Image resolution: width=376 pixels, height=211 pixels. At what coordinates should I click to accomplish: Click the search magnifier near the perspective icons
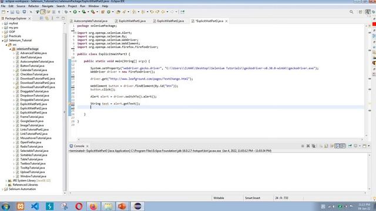point(351,12)
